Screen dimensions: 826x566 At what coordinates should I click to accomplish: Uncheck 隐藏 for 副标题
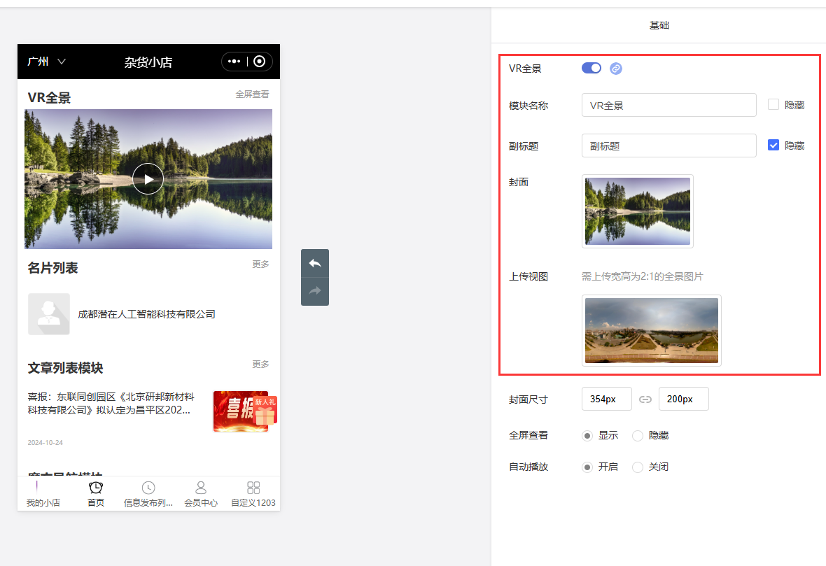(x=773, y=145)
